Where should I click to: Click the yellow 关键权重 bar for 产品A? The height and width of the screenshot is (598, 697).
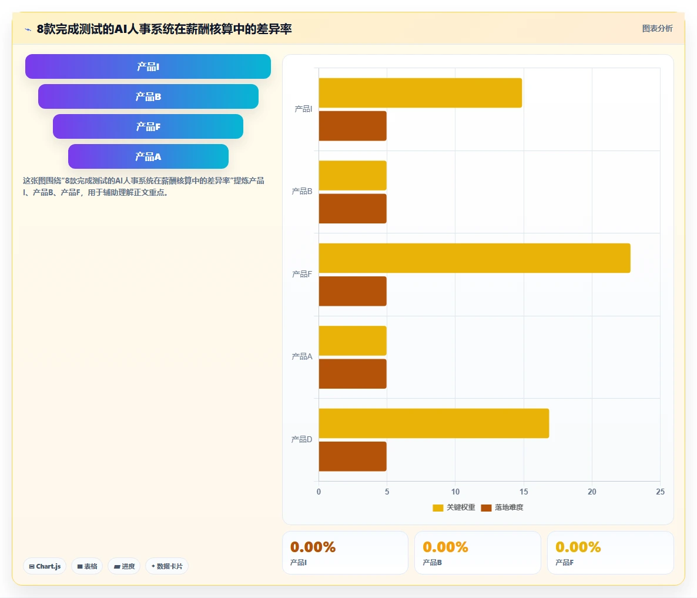pyautogui.click(x=353, y=340)
